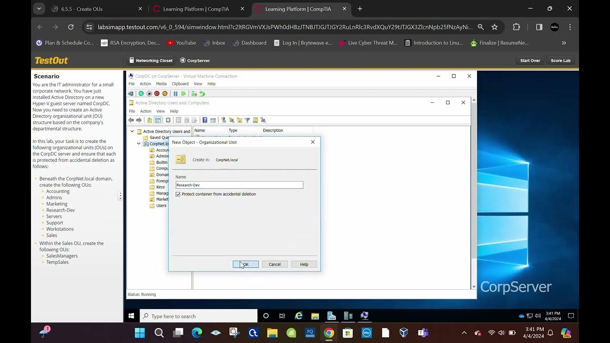Show hidden icons in host system tray
This screenshot has height=343, width=610.
(x=464, y=333)
